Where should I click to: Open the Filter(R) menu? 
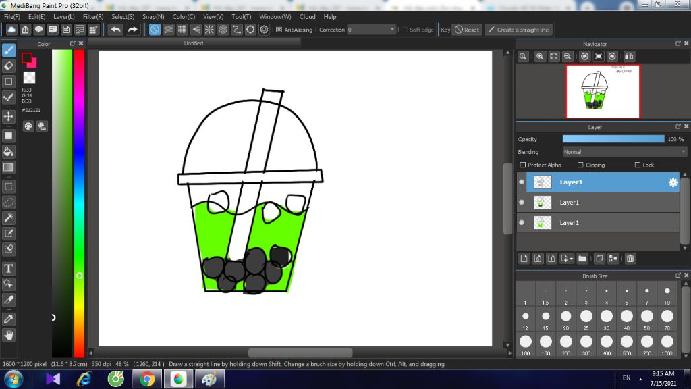tap(93, 16)
